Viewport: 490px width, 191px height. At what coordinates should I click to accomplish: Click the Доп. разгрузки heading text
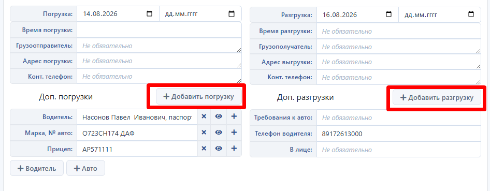click(x=305, y=97)
